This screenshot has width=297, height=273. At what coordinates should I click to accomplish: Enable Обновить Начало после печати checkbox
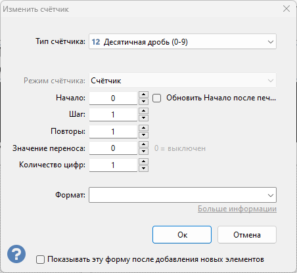coord(157,98)
